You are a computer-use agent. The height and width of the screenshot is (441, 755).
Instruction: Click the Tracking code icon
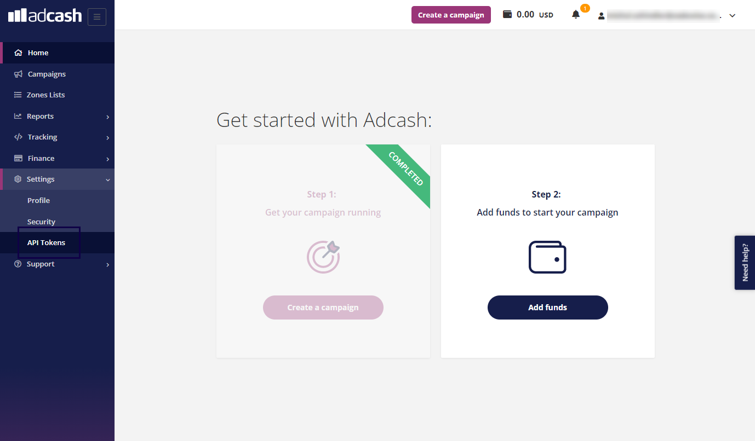point(17,137)
